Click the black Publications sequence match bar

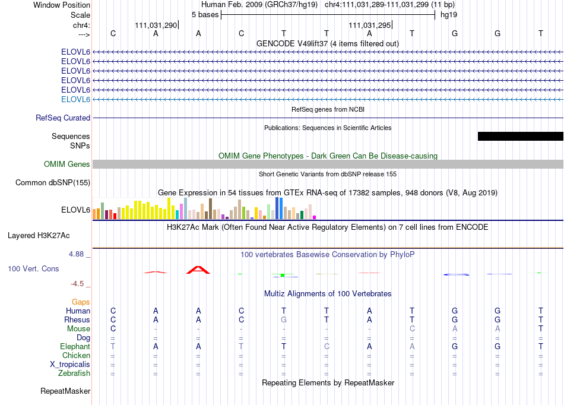tap(521, 136)
